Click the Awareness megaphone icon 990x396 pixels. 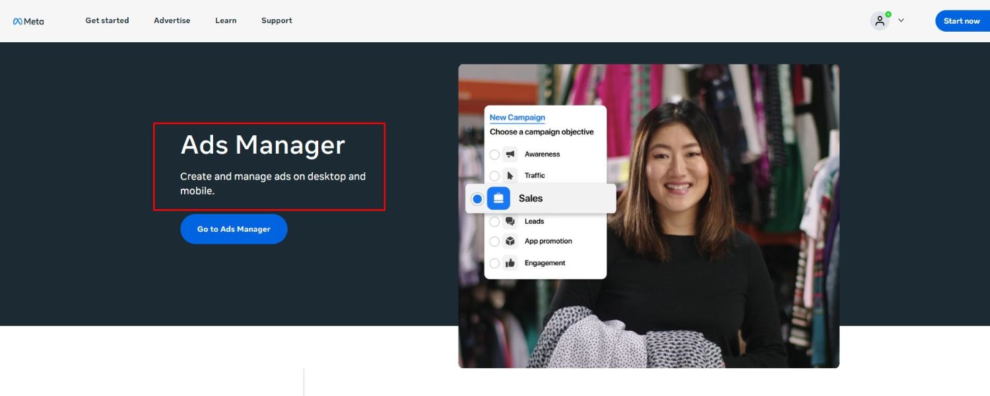point(510,154)
